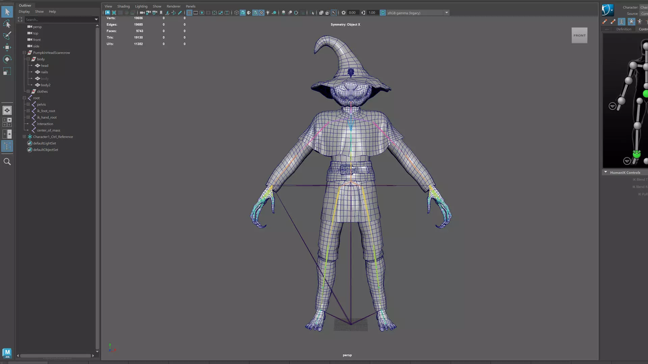Viewport: 648px width, 364px height.
Task: Collapse the PumpkinHeadScarecrow group
Action: click(x=24, y=53)
